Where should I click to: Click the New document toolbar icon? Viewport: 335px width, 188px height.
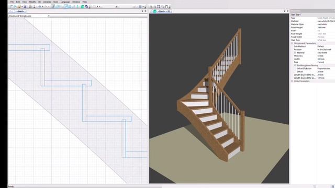coord(11,7)
